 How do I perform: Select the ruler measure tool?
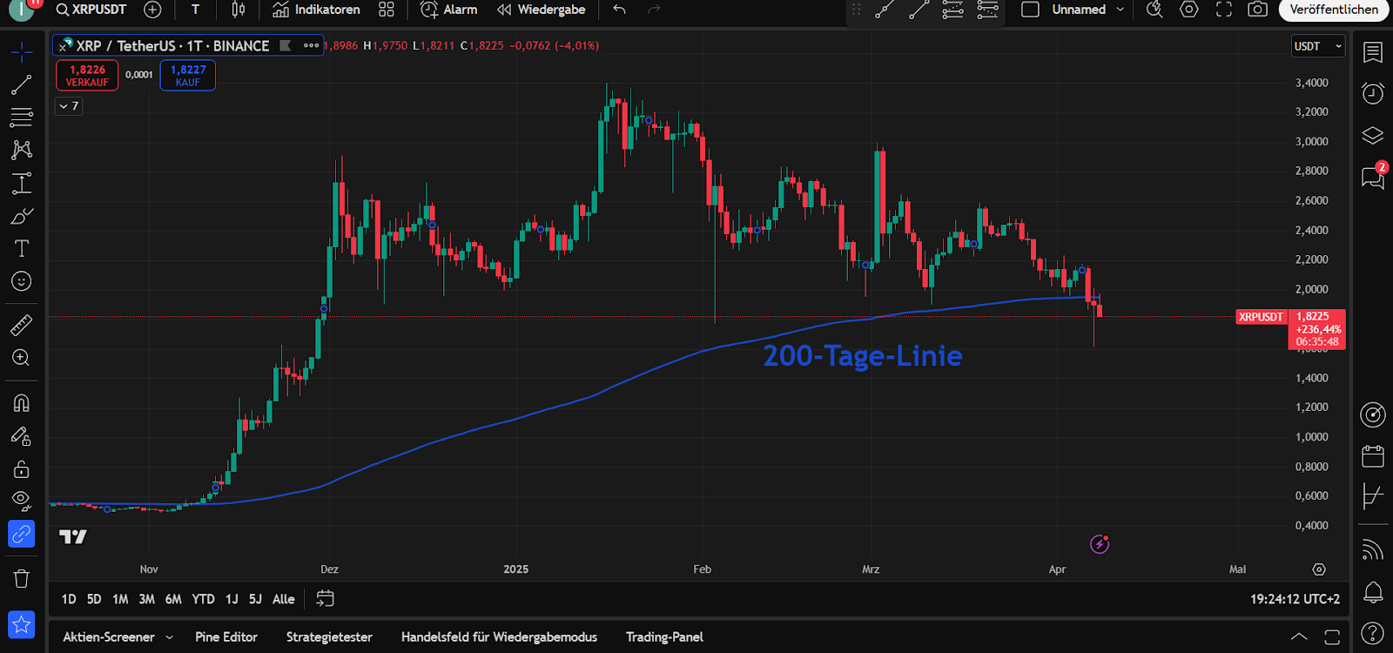[x=22, y=325]
